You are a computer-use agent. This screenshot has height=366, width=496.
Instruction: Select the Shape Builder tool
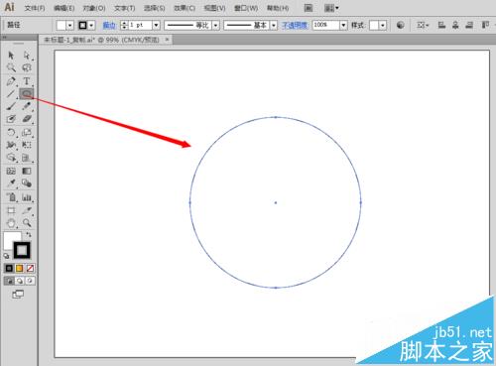11,158
